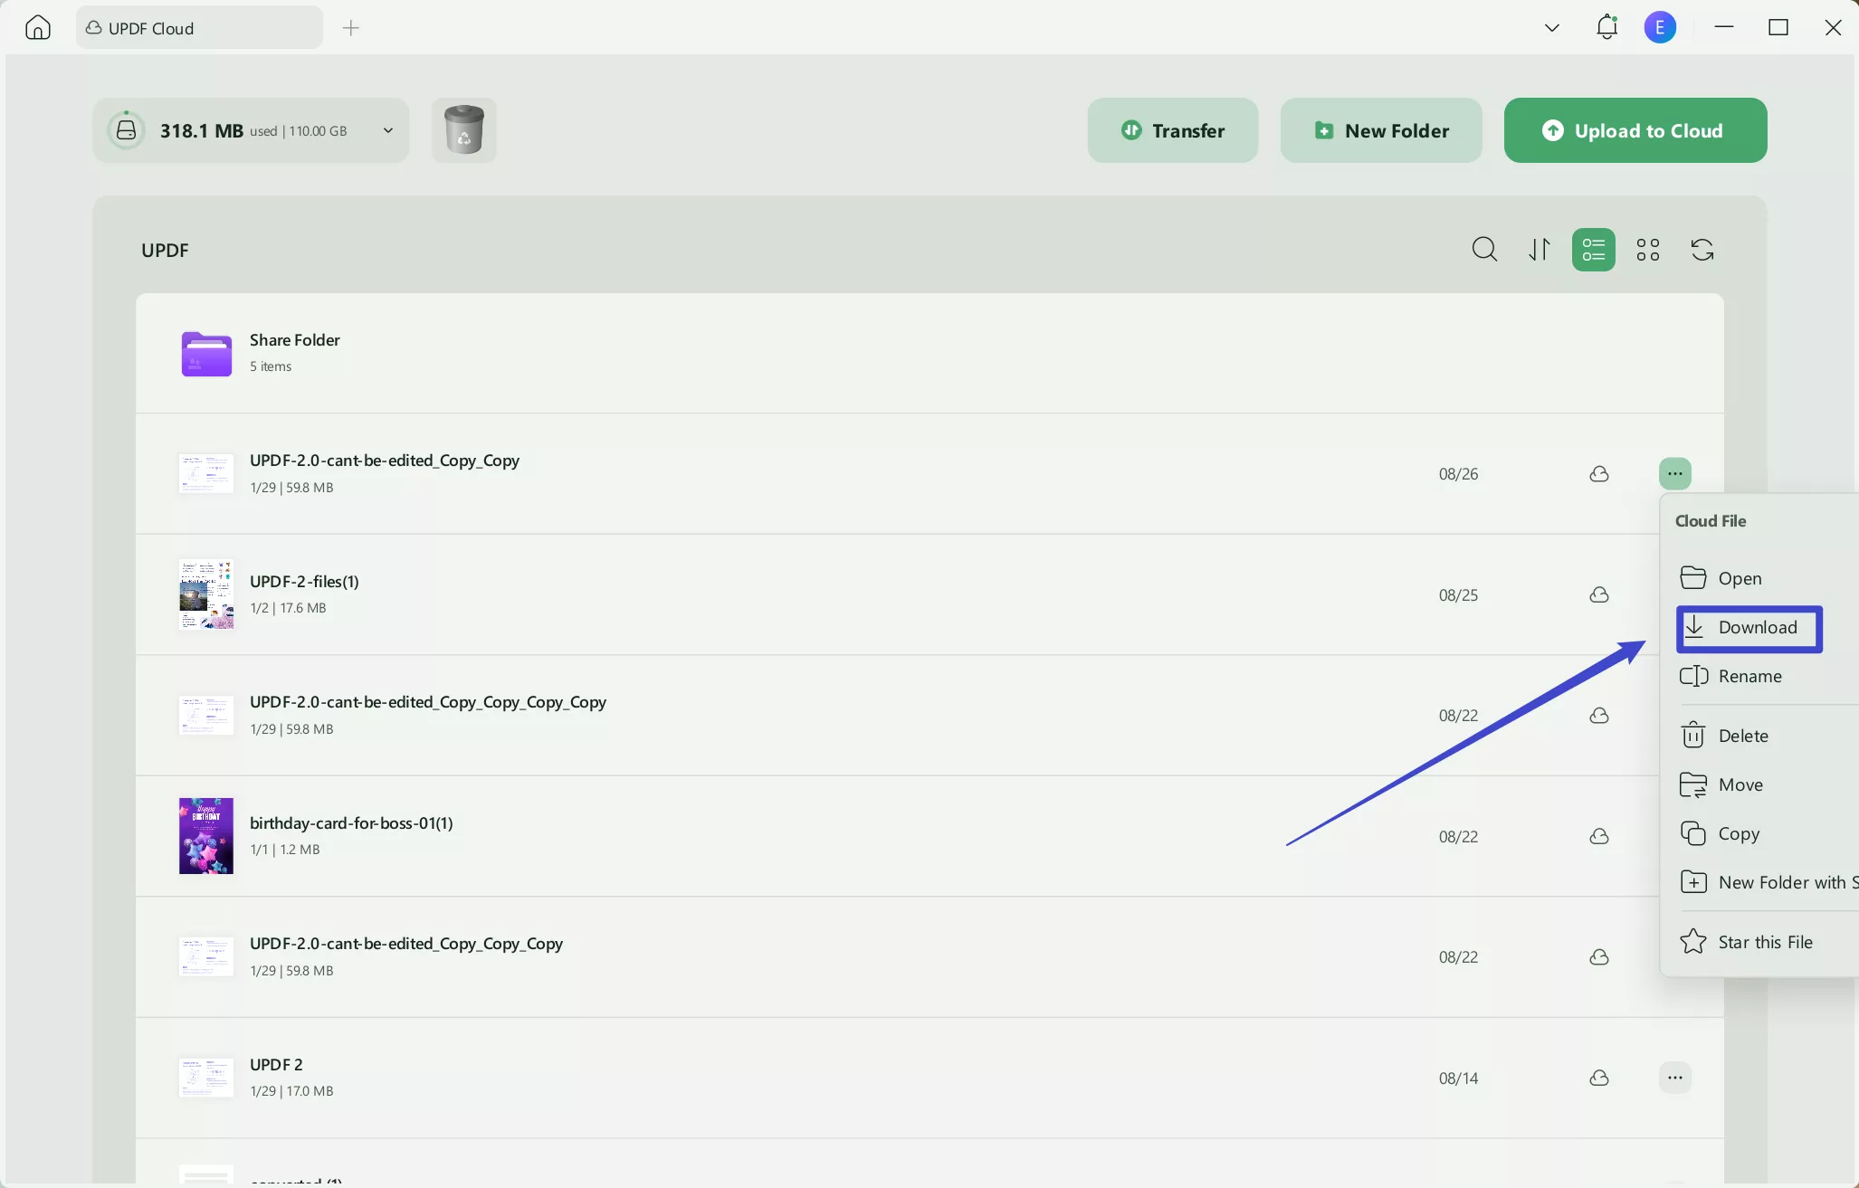Image resolution: width=1859 pixels, height=1188 pixels.
Task: Click the cloud status icon for UPDF 2
Action: tap(1599, 1078)
